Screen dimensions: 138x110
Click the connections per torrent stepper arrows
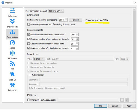pyautogui.click(x=77, y=39)
